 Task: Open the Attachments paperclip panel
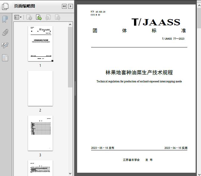coord(5,32)
